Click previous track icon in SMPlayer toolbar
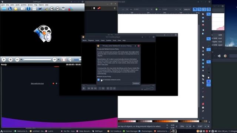237x133 pixels. click(x=52, y=9)
